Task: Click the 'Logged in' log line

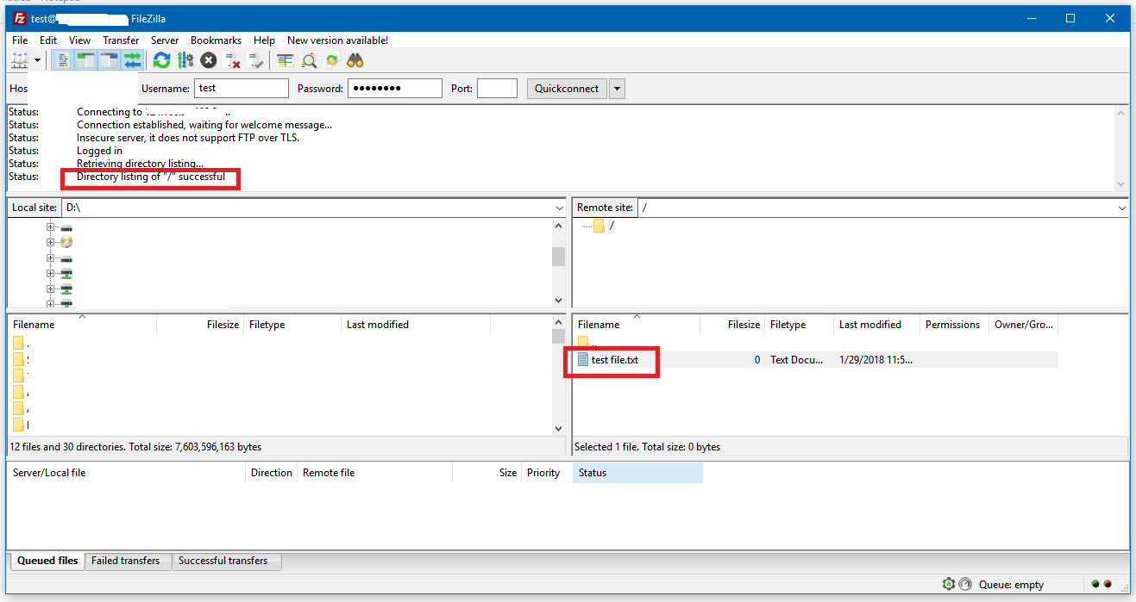Action: [x=100, y=151]
